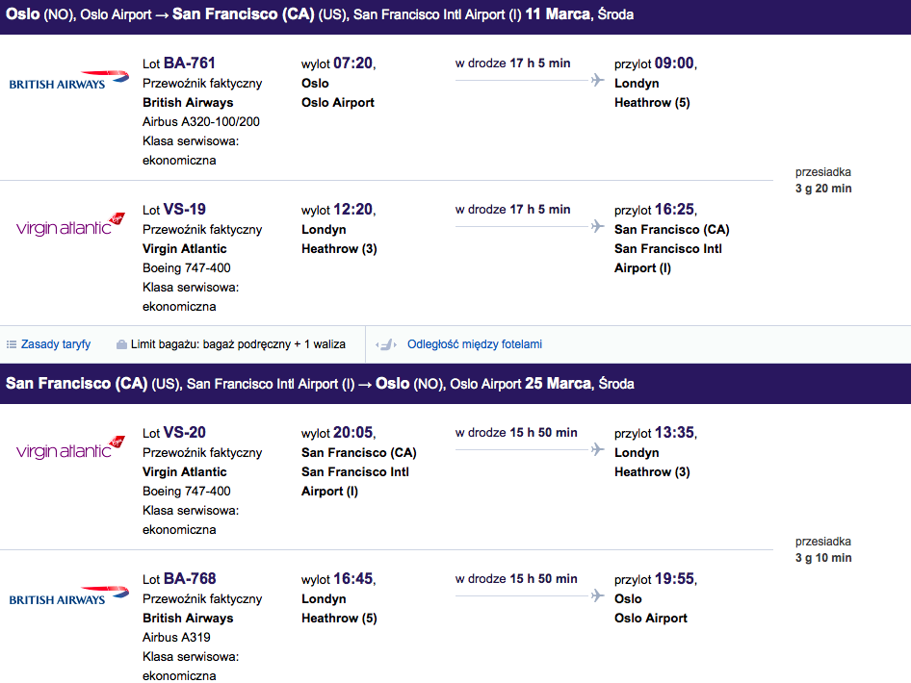Select flight number VS-19
911x683 pixels.
pos(185,209)
